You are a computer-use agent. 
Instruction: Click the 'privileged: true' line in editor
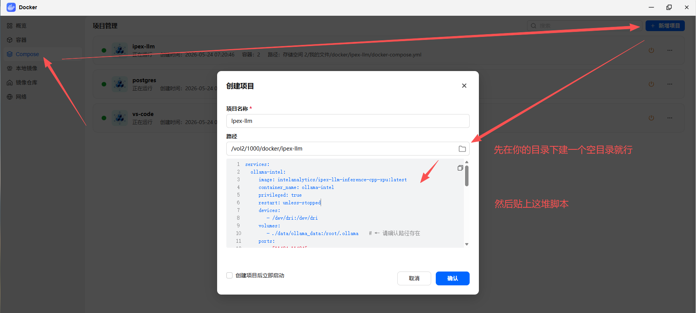point(280,195)
